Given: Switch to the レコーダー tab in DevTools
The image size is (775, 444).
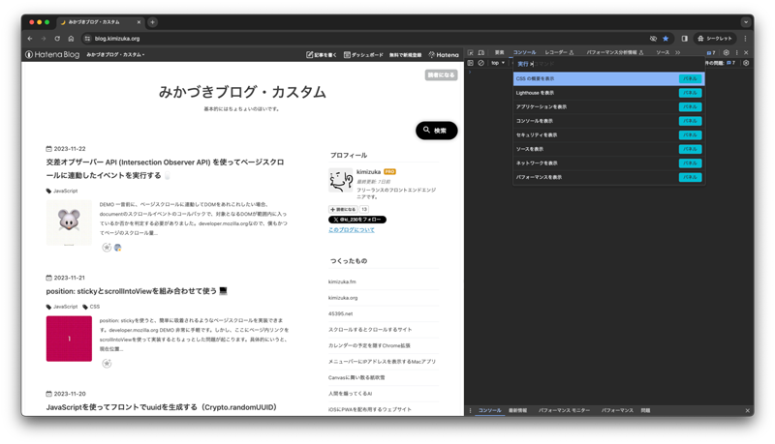Looking at the screenshot, I should (559, 53).
